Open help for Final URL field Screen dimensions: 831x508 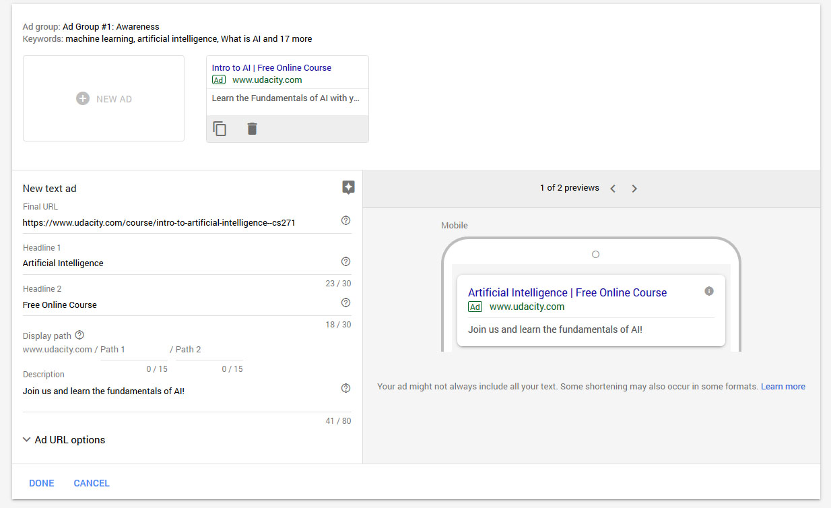click(346, 220)
